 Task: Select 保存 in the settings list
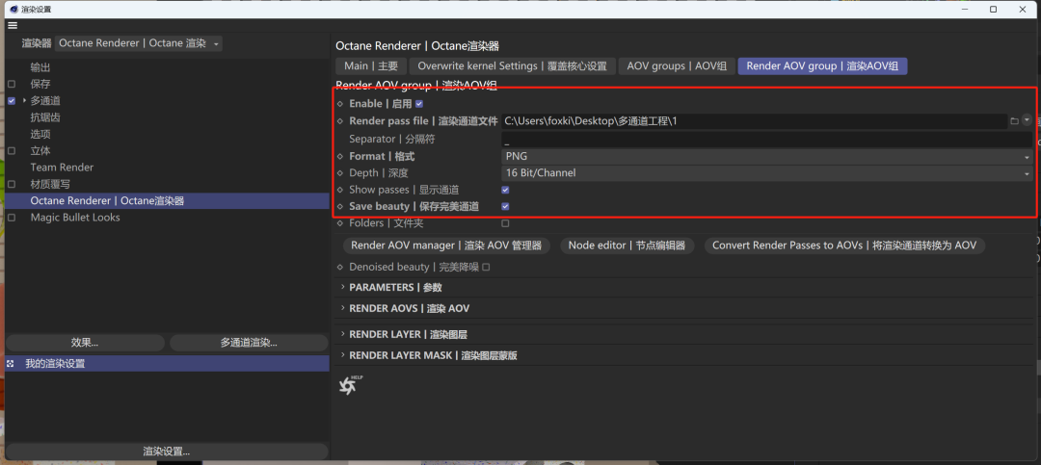click(x=40, y=85)
